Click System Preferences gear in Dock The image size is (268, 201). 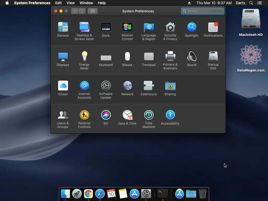(x=146, y=194)
